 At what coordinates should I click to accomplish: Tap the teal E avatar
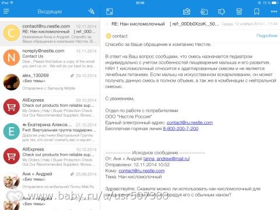(x=12, y=131)
